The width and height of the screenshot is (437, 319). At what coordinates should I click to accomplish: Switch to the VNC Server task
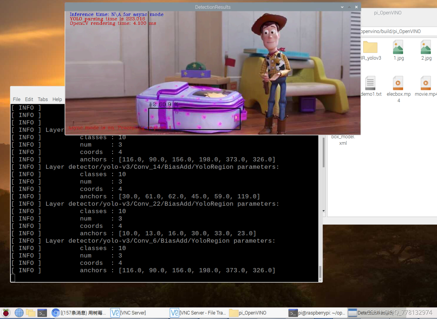pos(128,313)
